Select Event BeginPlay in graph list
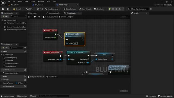Viewport: 174px width, 98px height. 11,58
